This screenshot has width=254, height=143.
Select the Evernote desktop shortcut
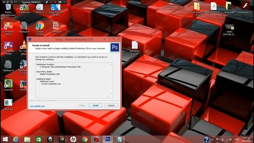[x=8, y=85]
